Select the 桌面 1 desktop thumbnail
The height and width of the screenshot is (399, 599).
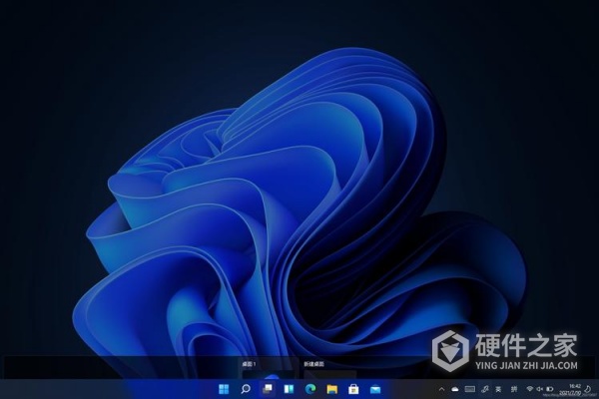(269, 368)
